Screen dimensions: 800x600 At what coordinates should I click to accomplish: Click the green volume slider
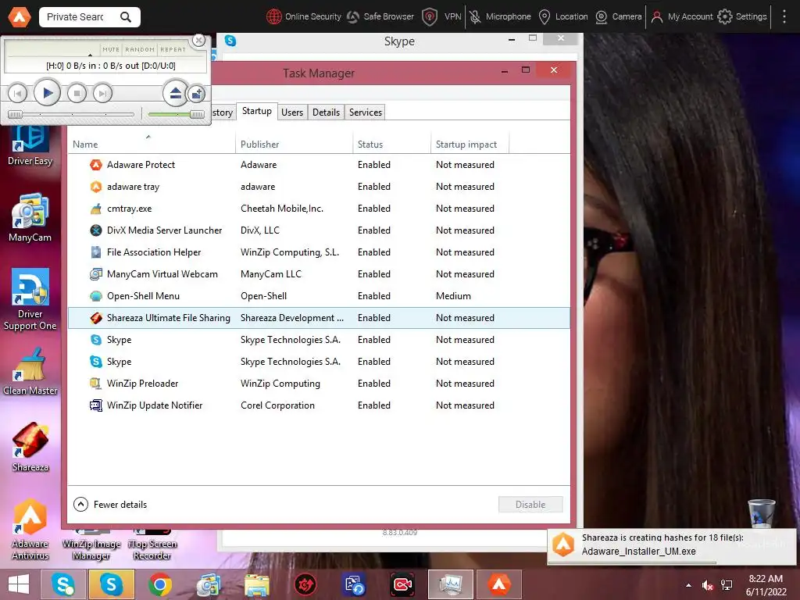(176, 114)
